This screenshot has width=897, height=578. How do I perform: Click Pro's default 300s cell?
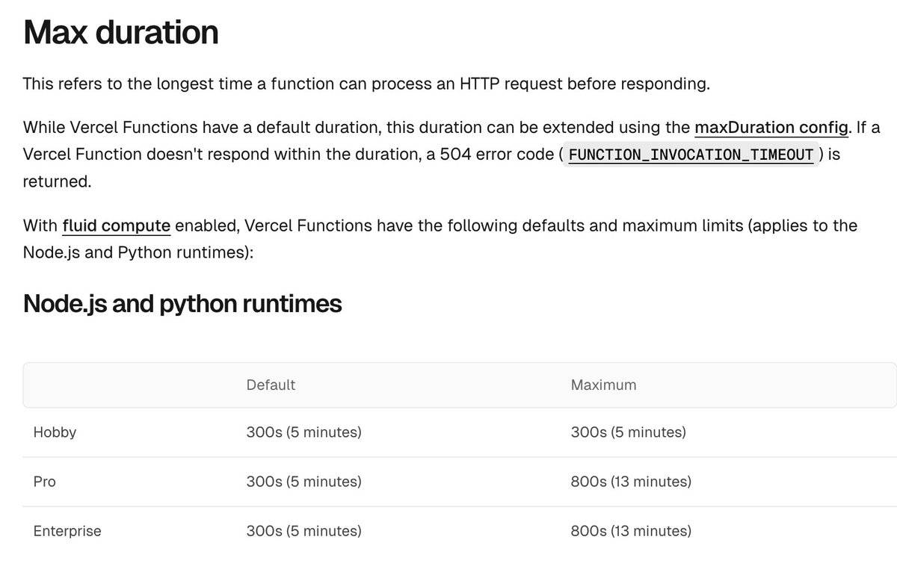[303, 482]
